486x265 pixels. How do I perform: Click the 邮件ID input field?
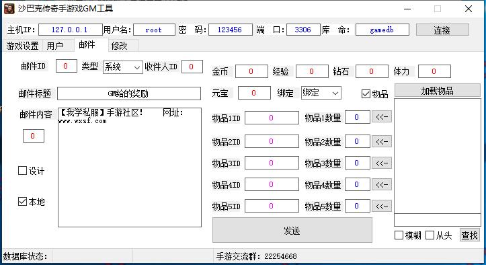[x=67, y=66]
